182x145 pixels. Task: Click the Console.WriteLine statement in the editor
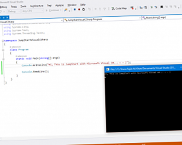pos(76,64)
